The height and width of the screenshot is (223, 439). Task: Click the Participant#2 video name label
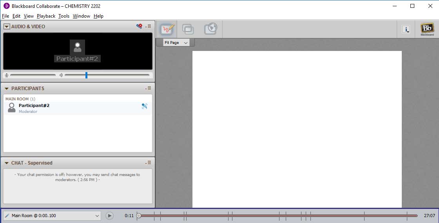(x=77, y=59)
